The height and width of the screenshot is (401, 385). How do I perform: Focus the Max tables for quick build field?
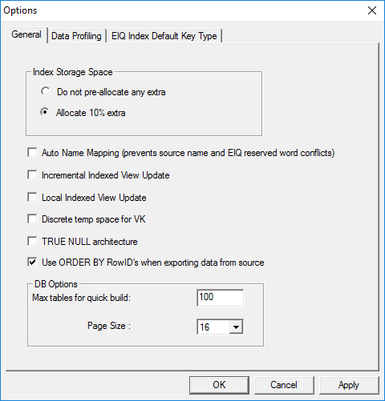(221, 298)
